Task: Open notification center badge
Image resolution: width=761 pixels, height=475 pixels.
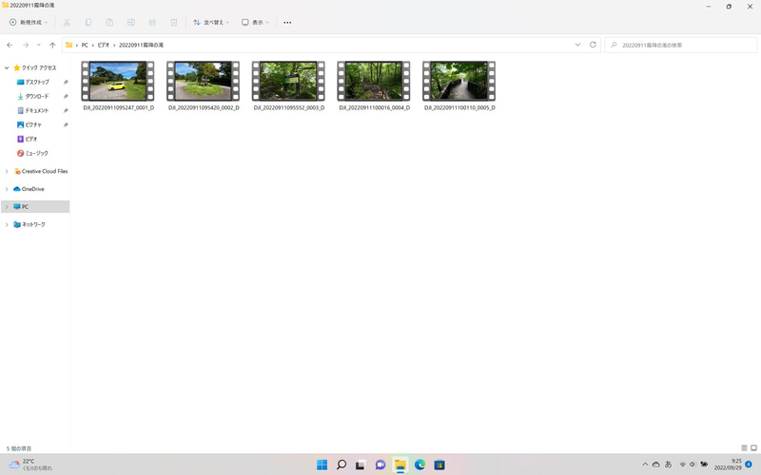Action: click(749, 465)
